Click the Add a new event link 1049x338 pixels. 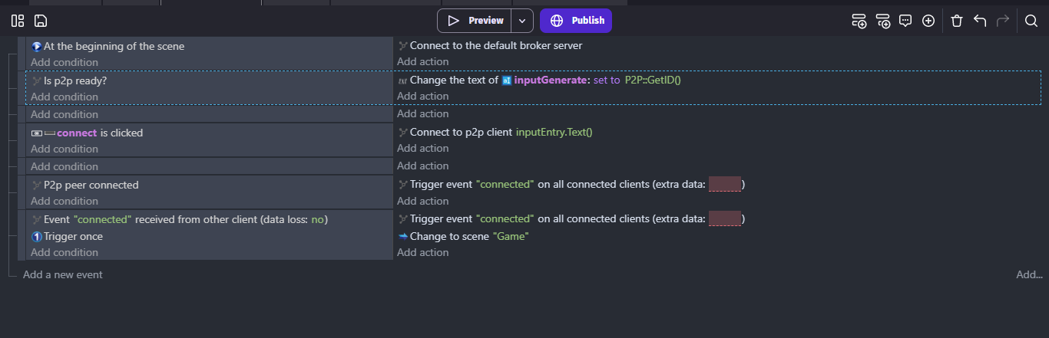(x=63, y=274)
